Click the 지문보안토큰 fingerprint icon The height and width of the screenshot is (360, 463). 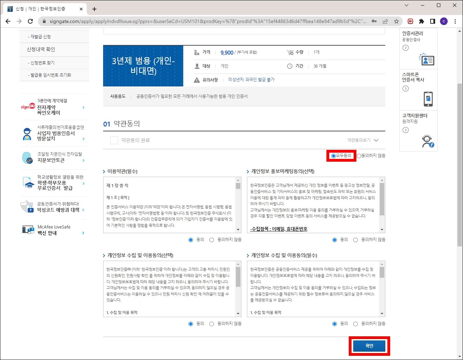(x=28, y=158)
